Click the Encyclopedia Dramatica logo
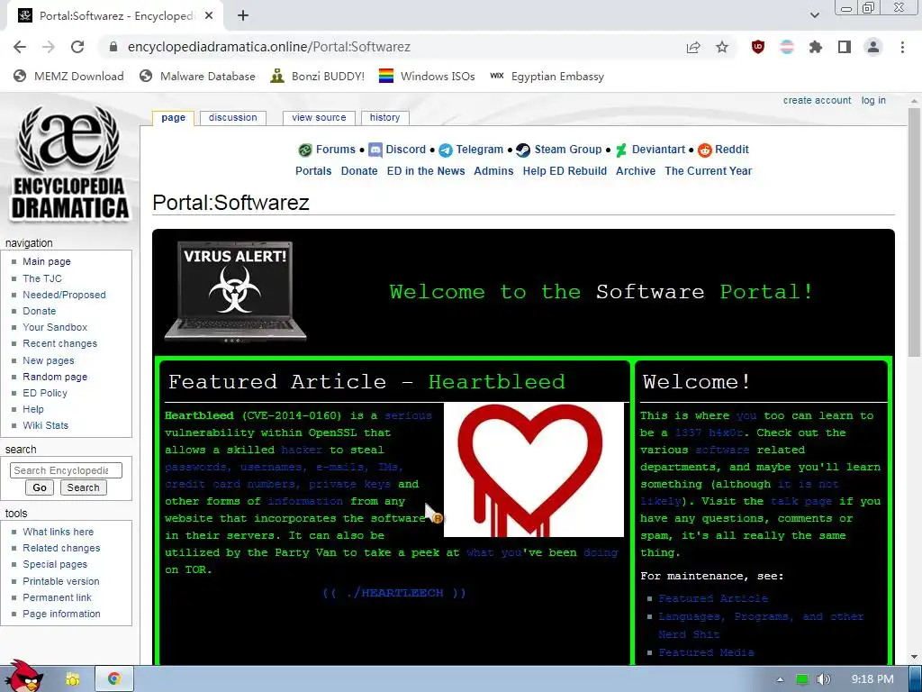The image size is (922, 692). click(69, 163)
